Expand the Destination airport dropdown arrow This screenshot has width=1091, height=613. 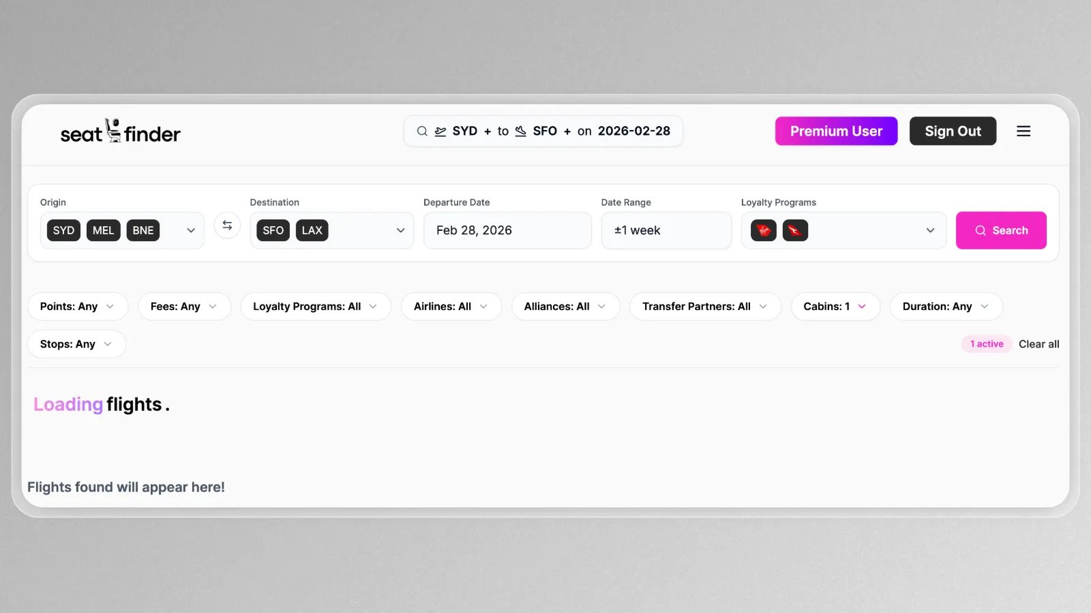pos(401,230)
